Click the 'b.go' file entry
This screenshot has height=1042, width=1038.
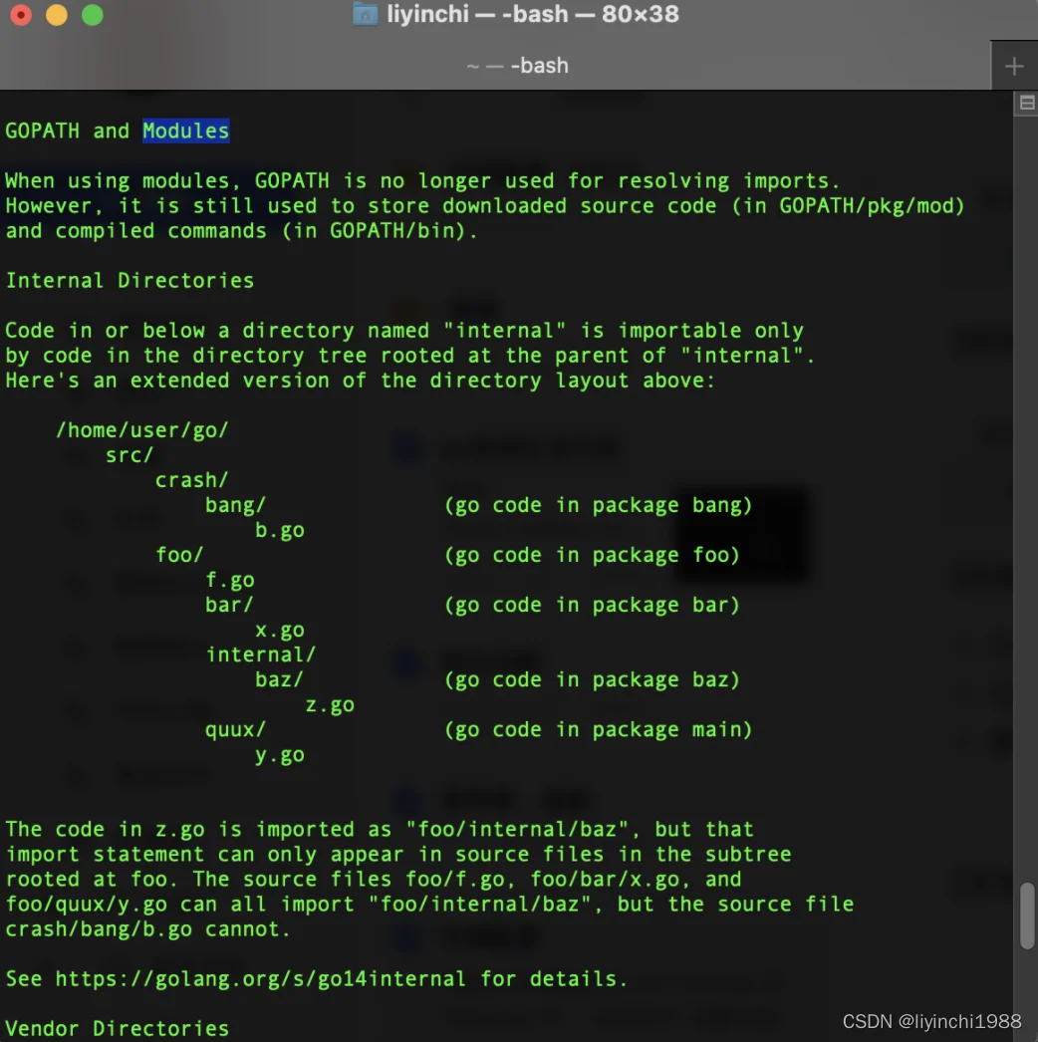click(280, 530)
